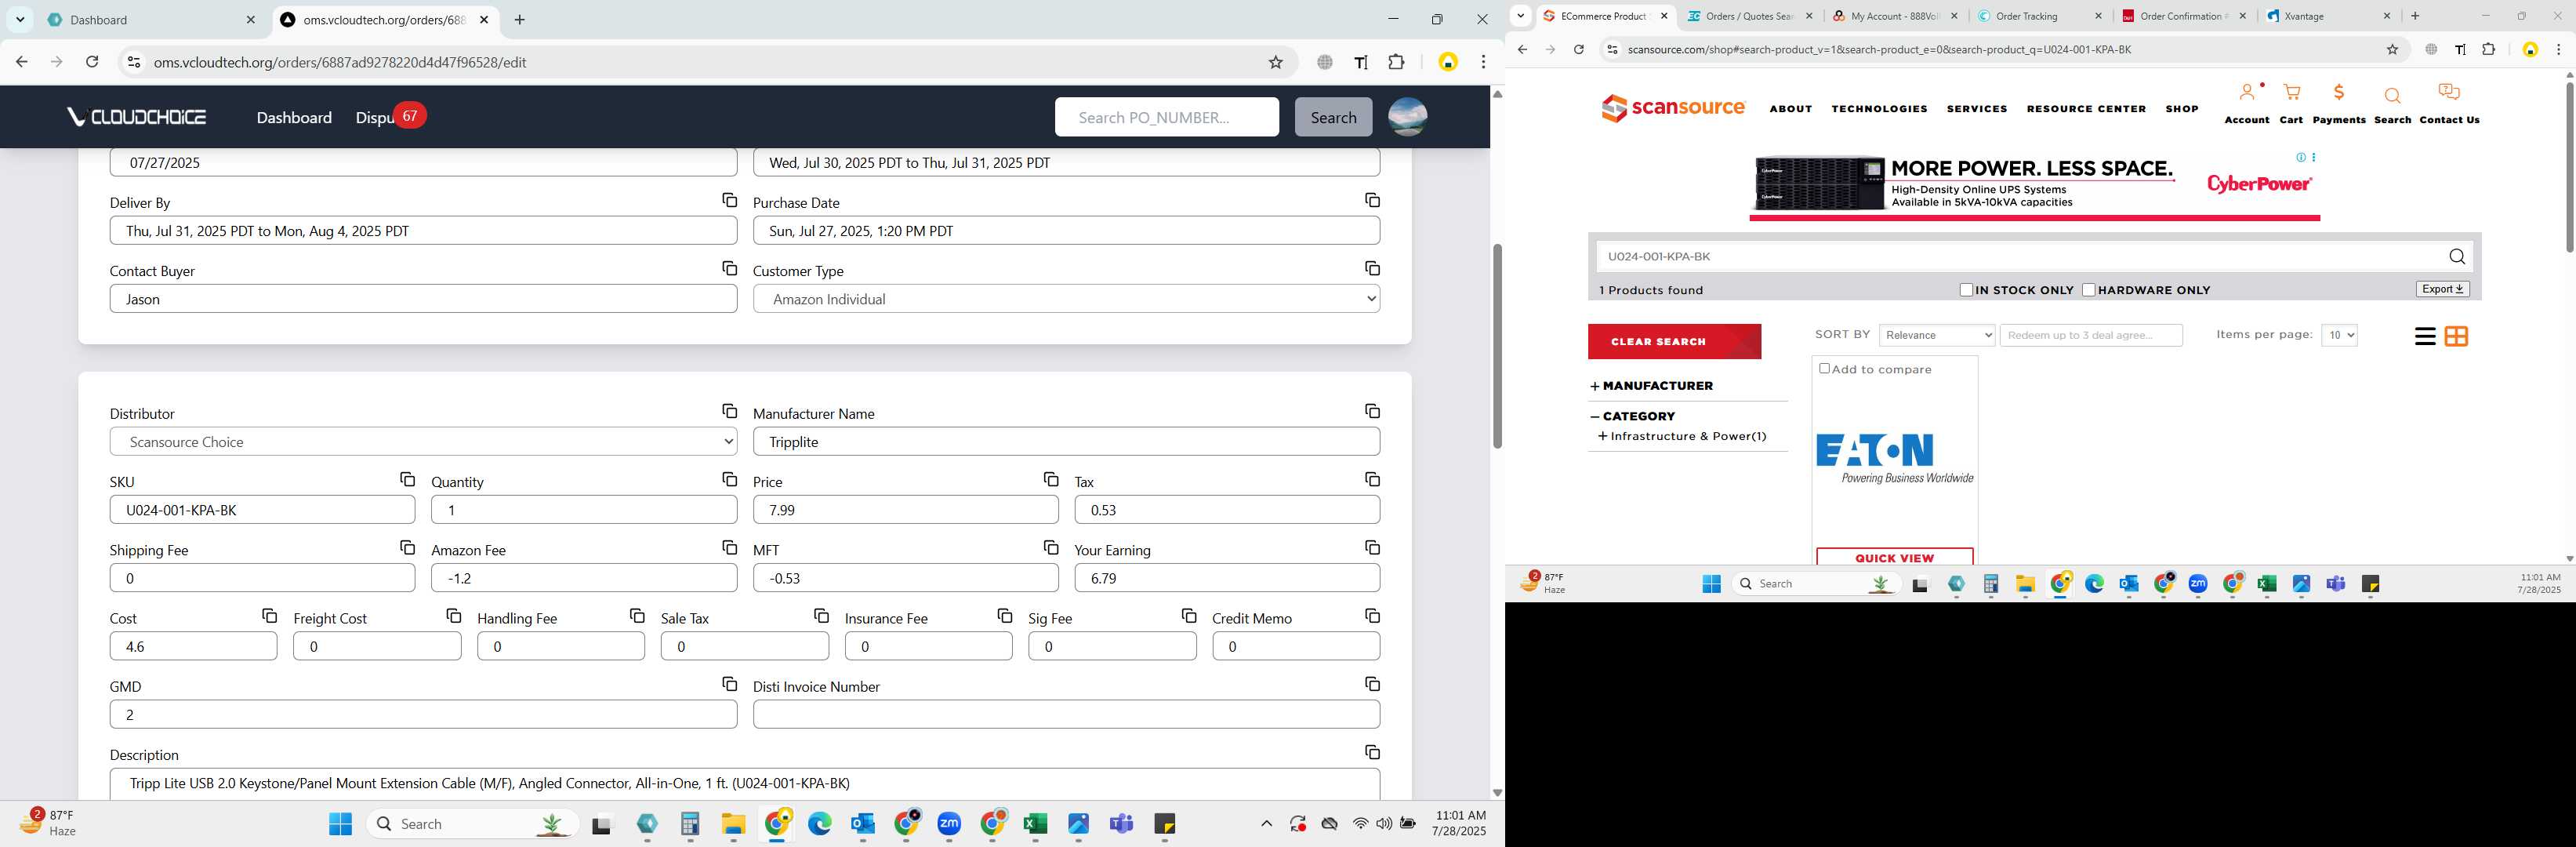Viewport: 2576px width, 847px height.
Task: Copy the Price field value
Action: tap(1051, 479)
